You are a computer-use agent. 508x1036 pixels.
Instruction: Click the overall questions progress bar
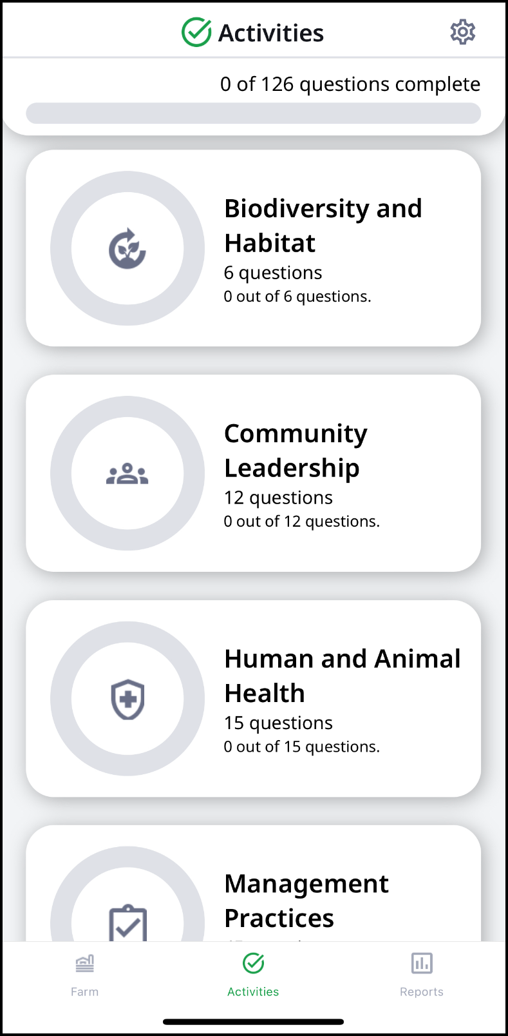click(x=253, y=113)
